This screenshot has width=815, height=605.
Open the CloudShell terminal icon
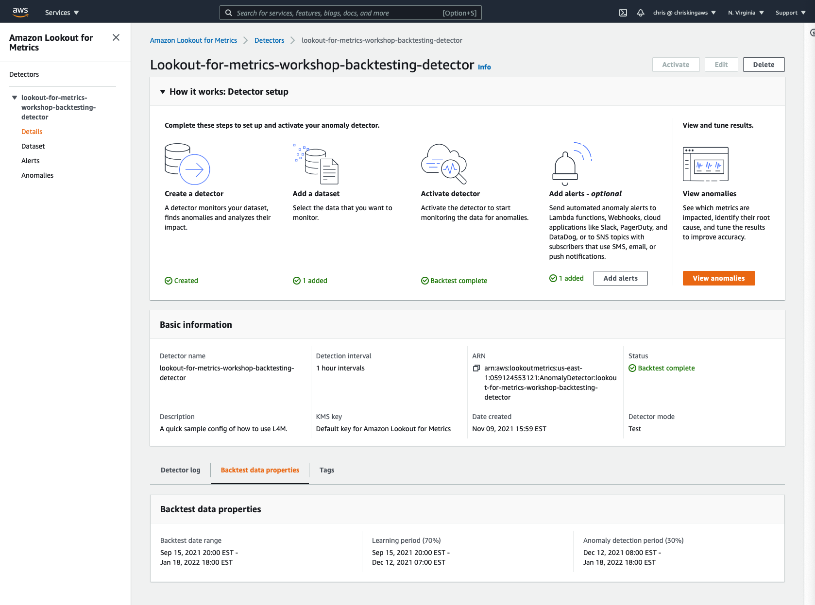623,13
